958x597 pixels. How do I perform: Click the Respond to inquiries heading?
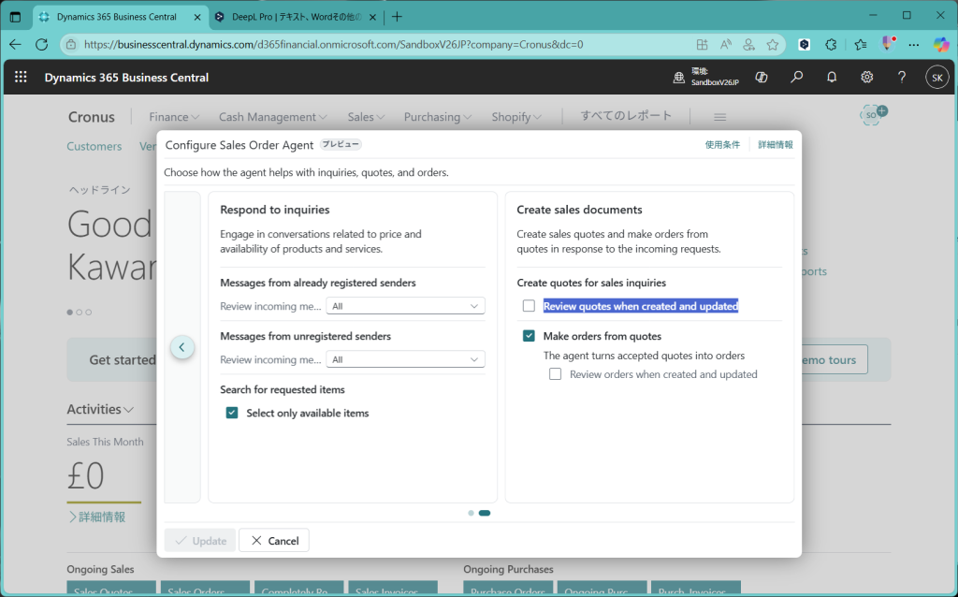click(x=275, y=210)
